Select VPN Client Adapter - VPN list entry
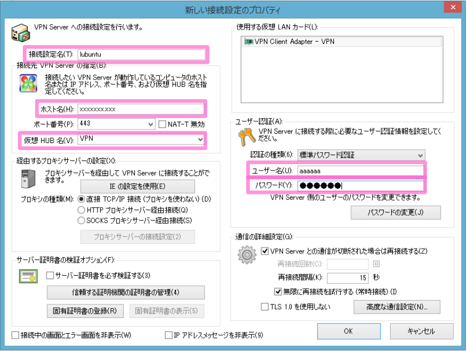The width and height of the screenshot is (467, 351). point(341,42)
